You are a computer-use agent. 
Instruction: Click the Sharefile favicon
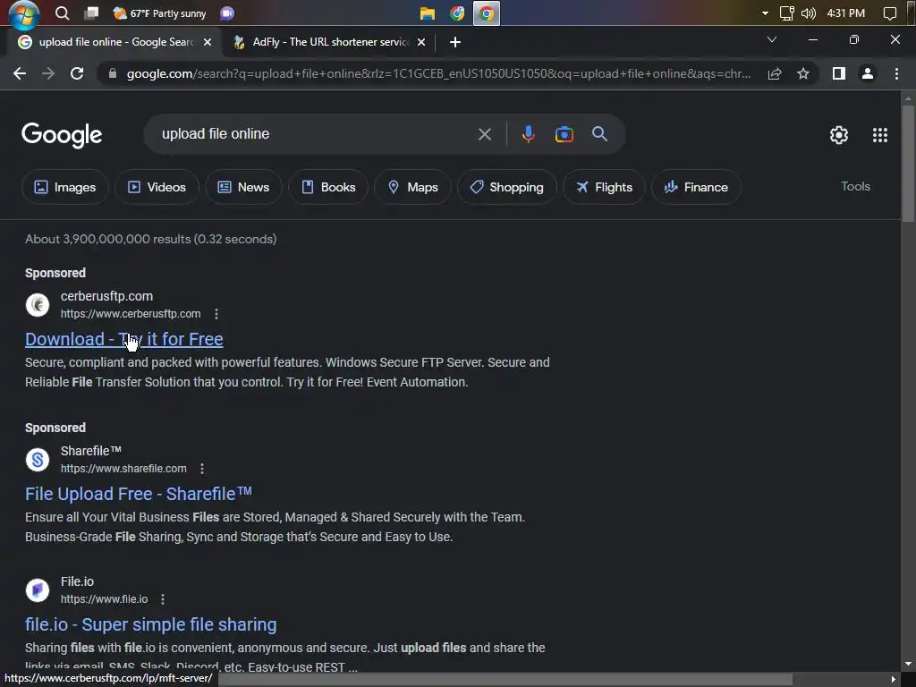38,460
